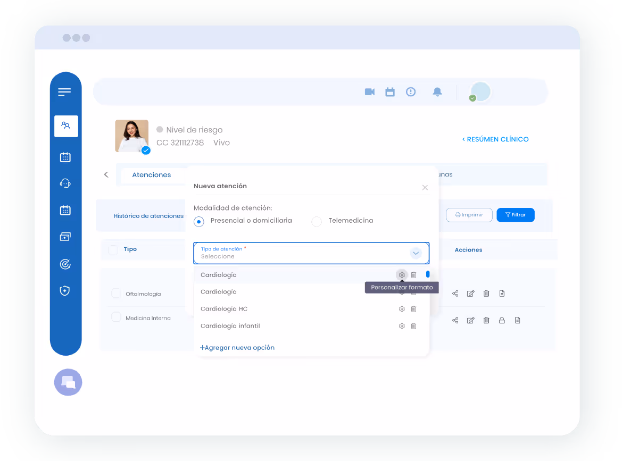Image resolution: width=622 pixels, height=461 pixels.
Task: Select the Telemedicina radio button
Action: tap(317, 221)
